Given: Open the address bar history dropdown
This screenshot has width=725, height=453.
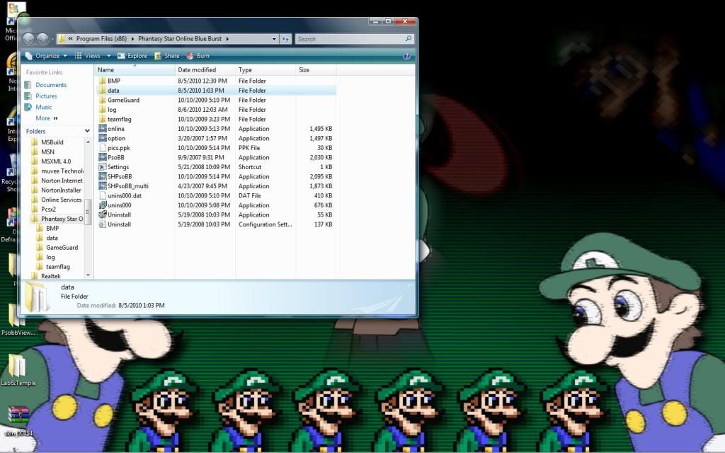Looking at the screenshot, I should pos(273,39).
